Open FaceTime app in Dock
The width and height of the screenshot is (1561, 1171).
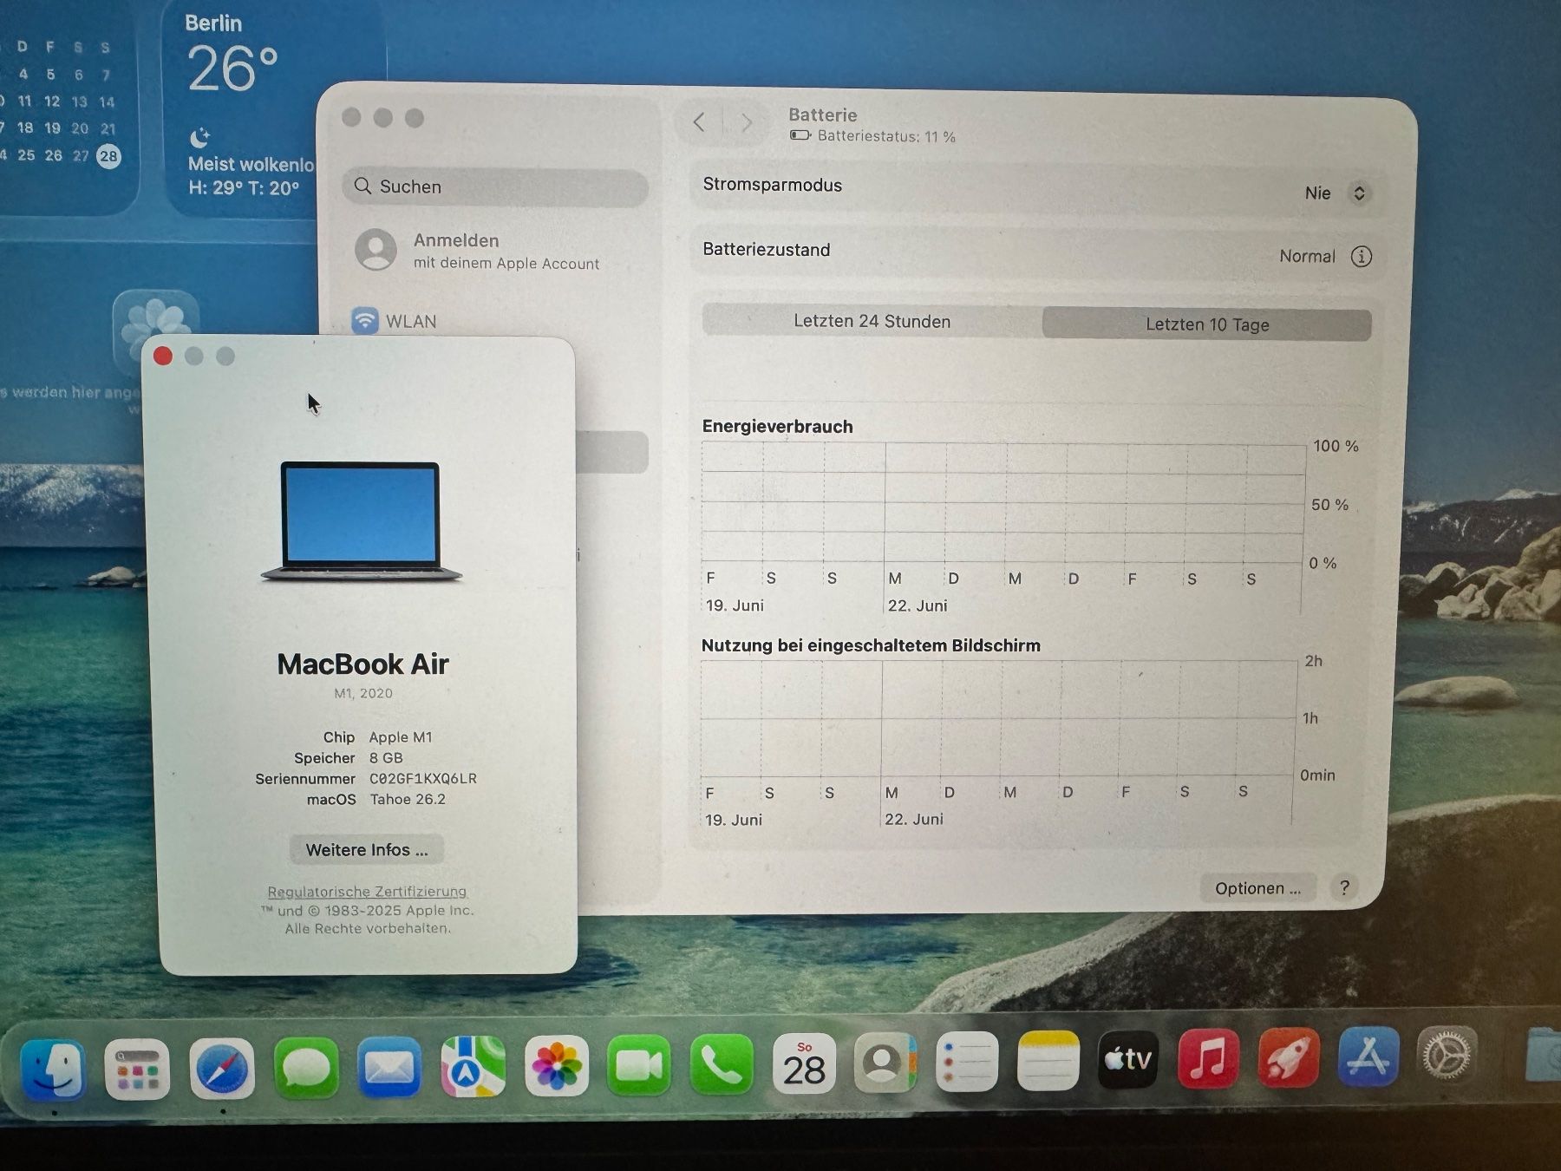pyautogui.click(x=639, y=1065)
